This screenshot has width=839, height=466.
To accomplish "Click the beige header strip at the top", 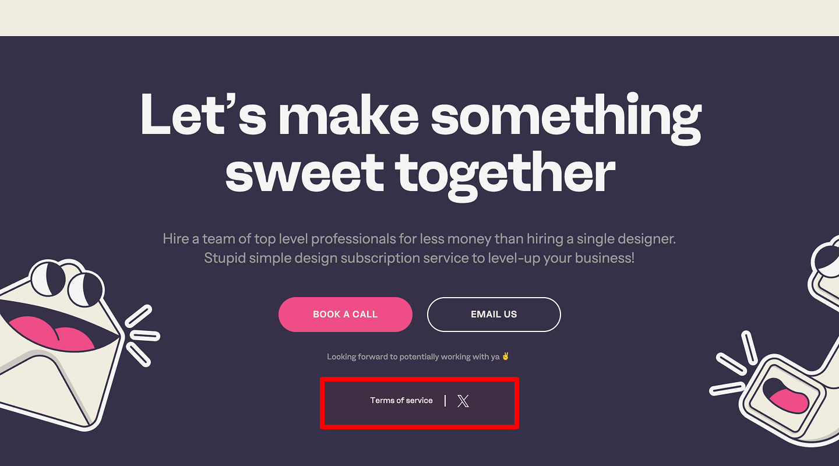I will pyautogui.click(x=419, y=17).
